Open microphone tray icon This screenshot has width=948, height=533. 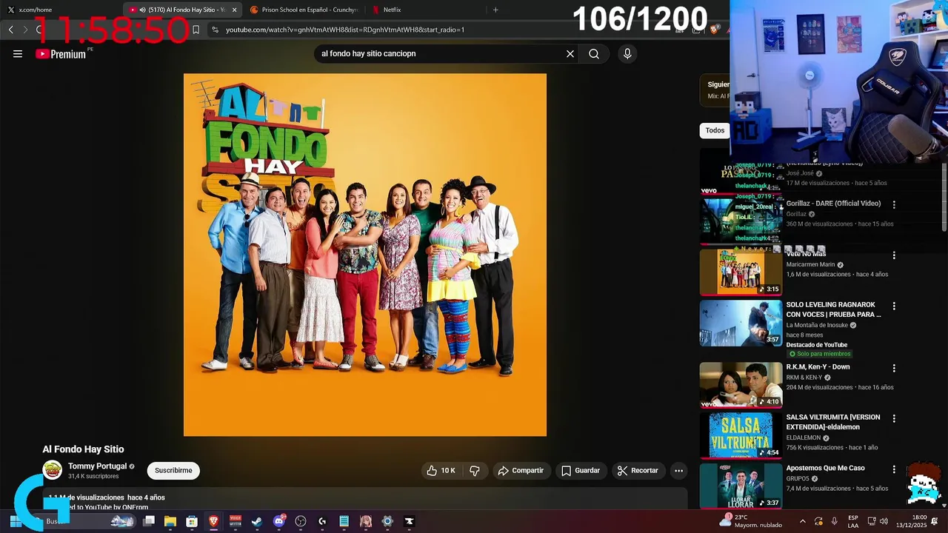pos(835,521)
